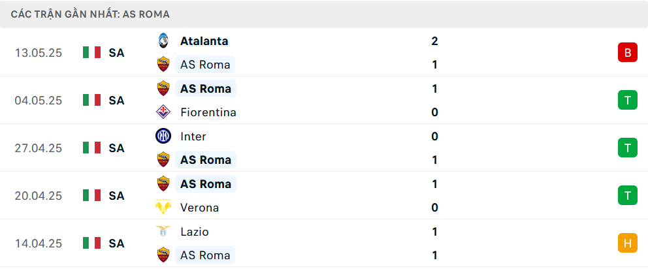Screen dimensions: 648x269
Task: Click the green T badge for Inter match
Action: tap(627, 148)
